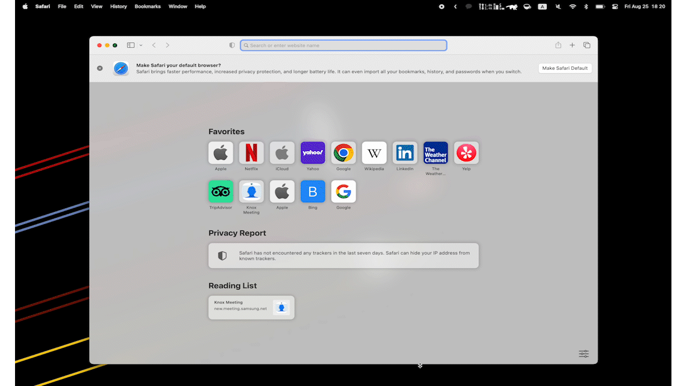Click the system stats monitor in menu bar
Viewport: 687px width, 386px height.
[491, 6]
